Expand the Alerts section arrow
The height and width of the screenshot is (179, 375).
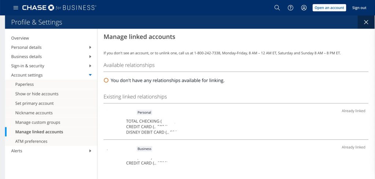click(90, 151)
